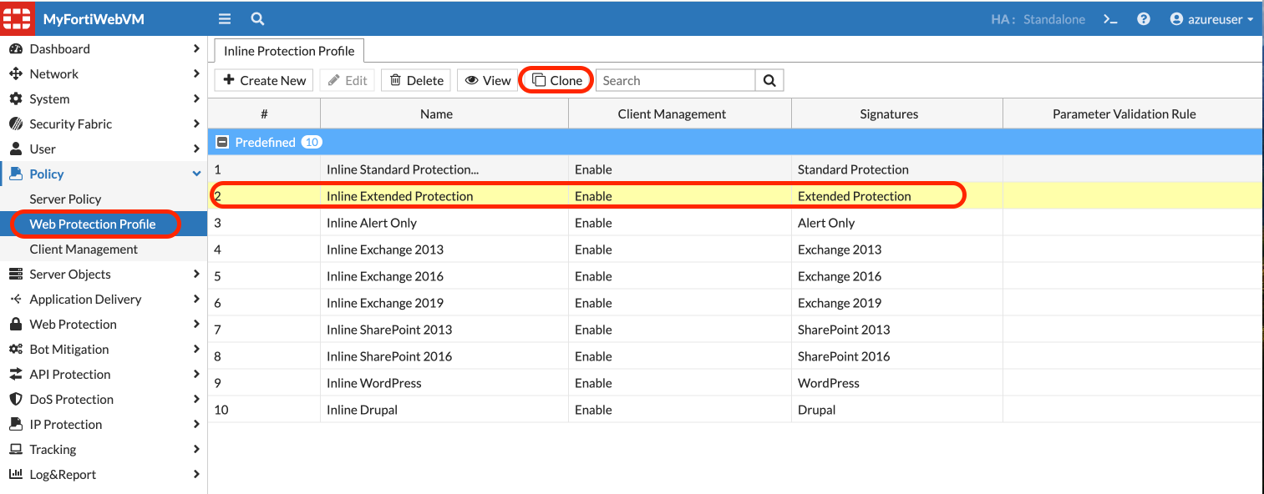Select the Inline SharePoint 2013 row
This screenshot has width=1264, height=494.
[x=735, y=330]
